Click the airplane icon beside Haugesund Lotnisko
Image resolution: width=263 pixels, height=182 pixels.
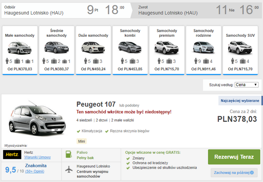(69, 169)
